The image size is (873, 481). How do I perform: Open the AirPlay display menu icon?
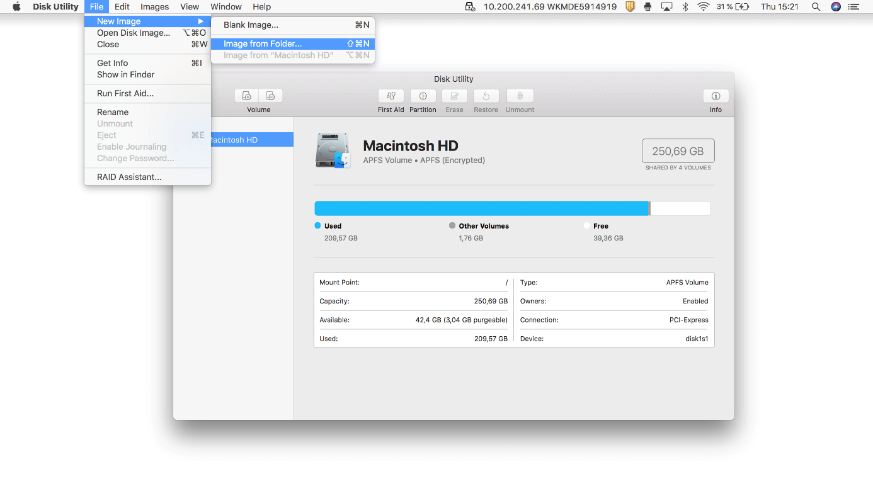[666, 7]
